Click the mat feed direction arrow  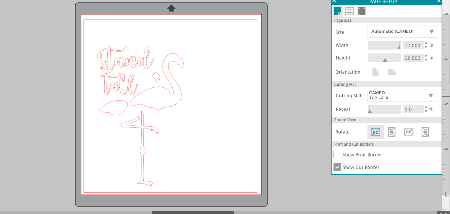172,8
